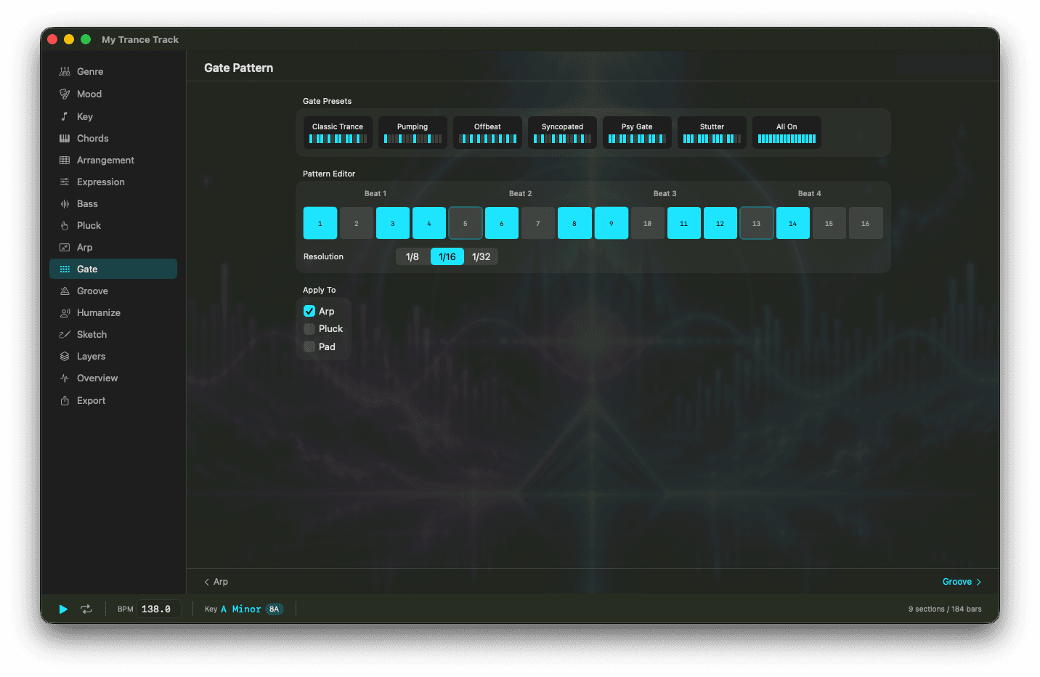Toggle gate step 7 on
Viewport: 1040px width, 677px height.
538,223
